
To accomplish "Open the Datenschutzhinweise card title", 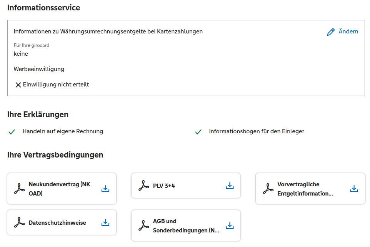I will 57,223.
